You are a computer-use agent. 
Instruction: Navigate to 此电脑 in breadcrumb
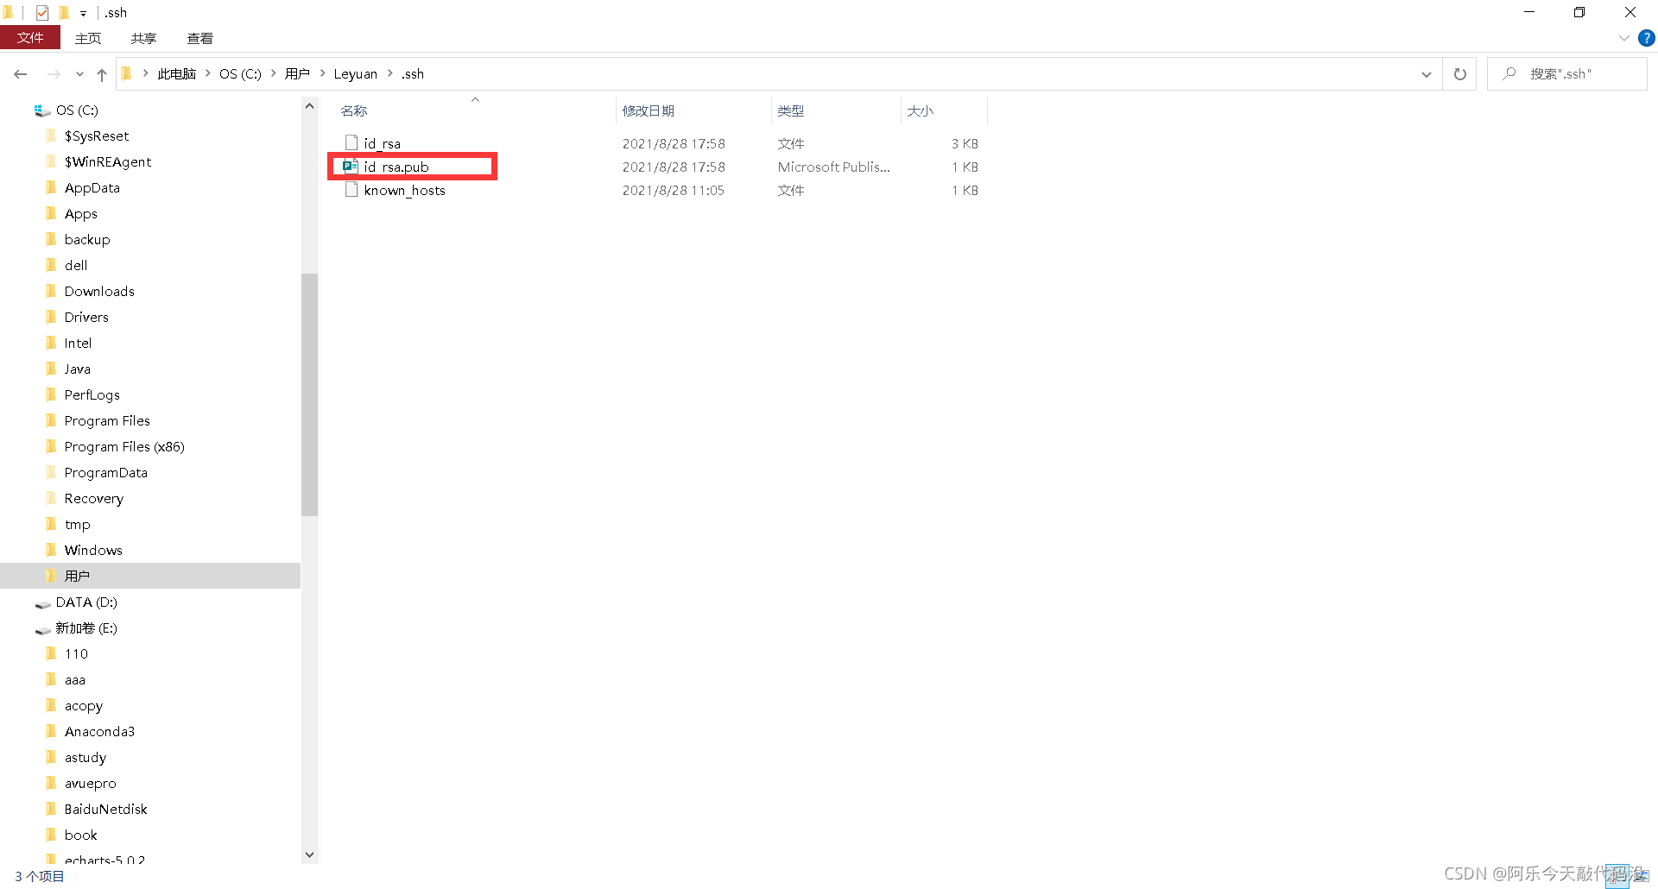(176, 74)
